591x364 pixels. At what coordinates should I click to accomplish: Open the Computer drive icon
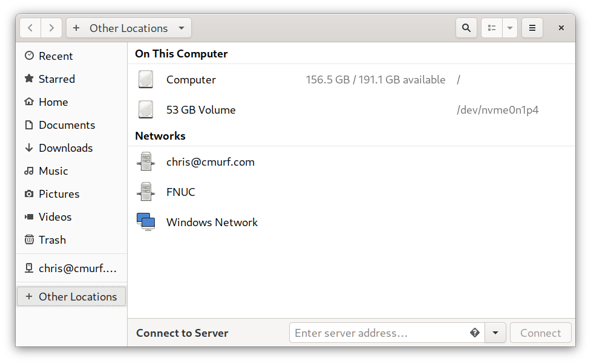click(x=146, y=79)
